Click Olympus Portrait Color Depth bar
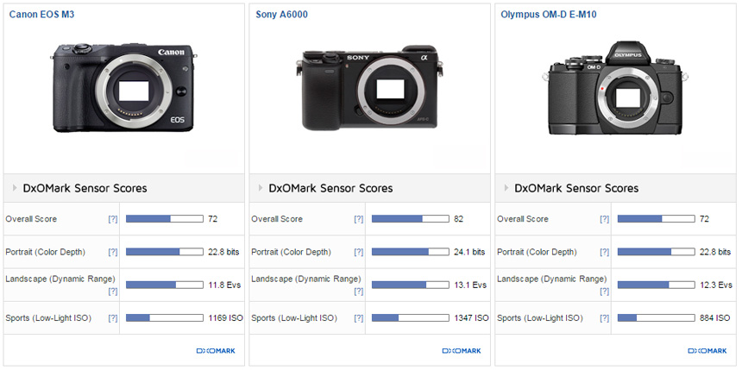This screenshot has height=370, width=742. coord(657,252)
